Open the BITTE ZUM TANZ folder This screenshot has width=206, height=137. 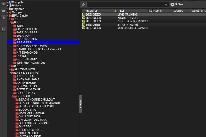point(29,89)
